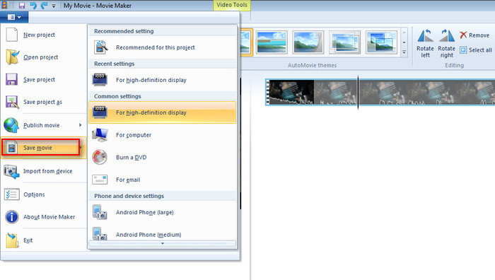Click the Save project floppy icon

click(12, 79)
